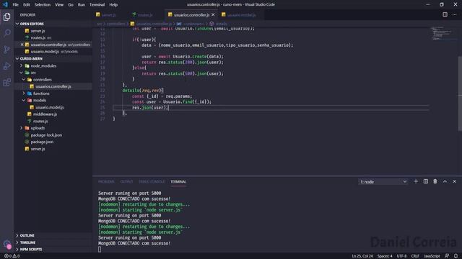This screenshot has width=462, height=259.
Task: Expand the NPM Scripts section
Action: [x=31, y=250]
